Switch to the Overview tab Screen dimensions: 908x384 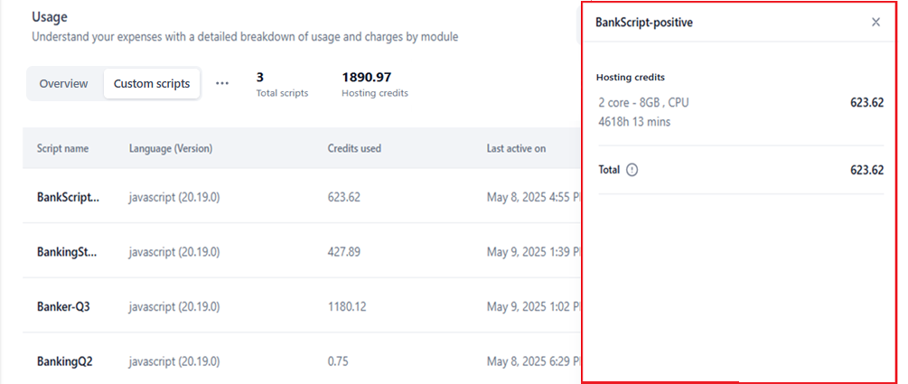point(63,84)
